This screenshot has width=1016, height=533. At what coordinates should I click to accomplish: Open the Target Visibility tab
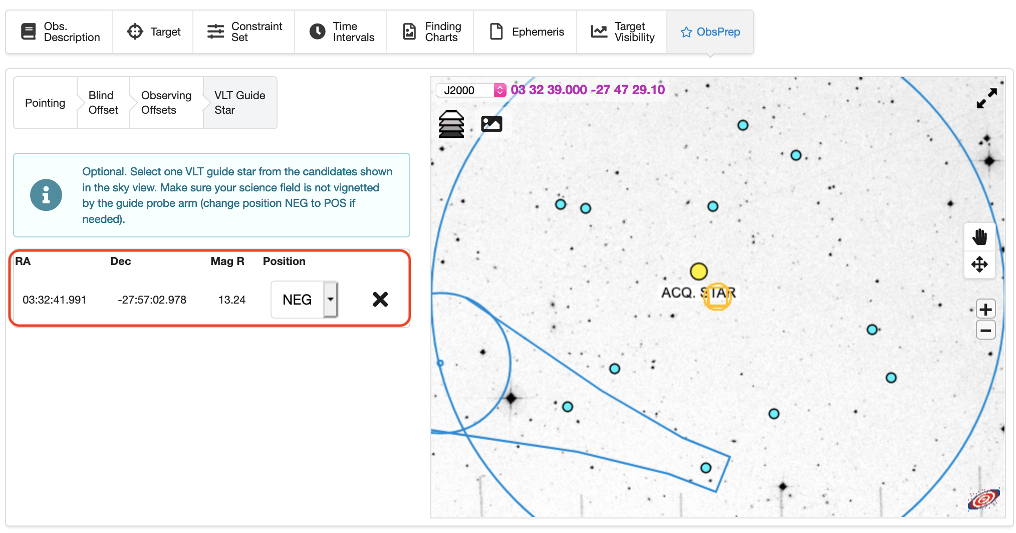coord(622,32)
